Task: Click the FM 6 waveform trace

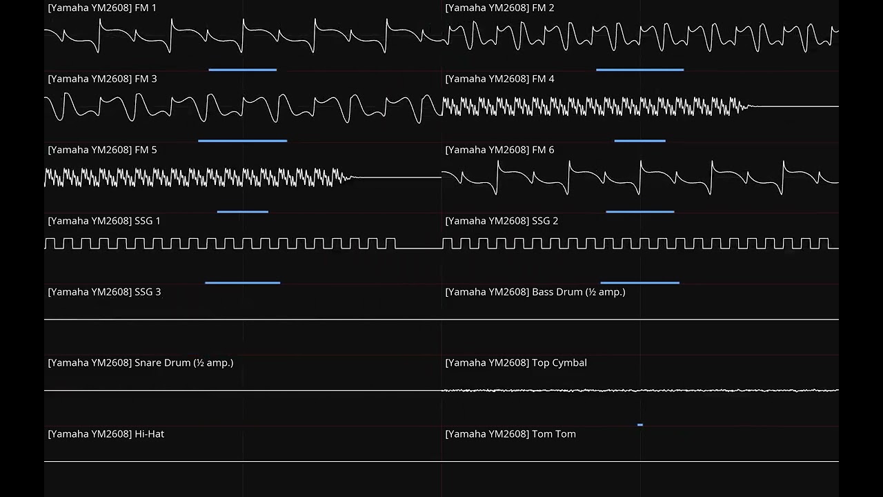Action: [640, 177]
